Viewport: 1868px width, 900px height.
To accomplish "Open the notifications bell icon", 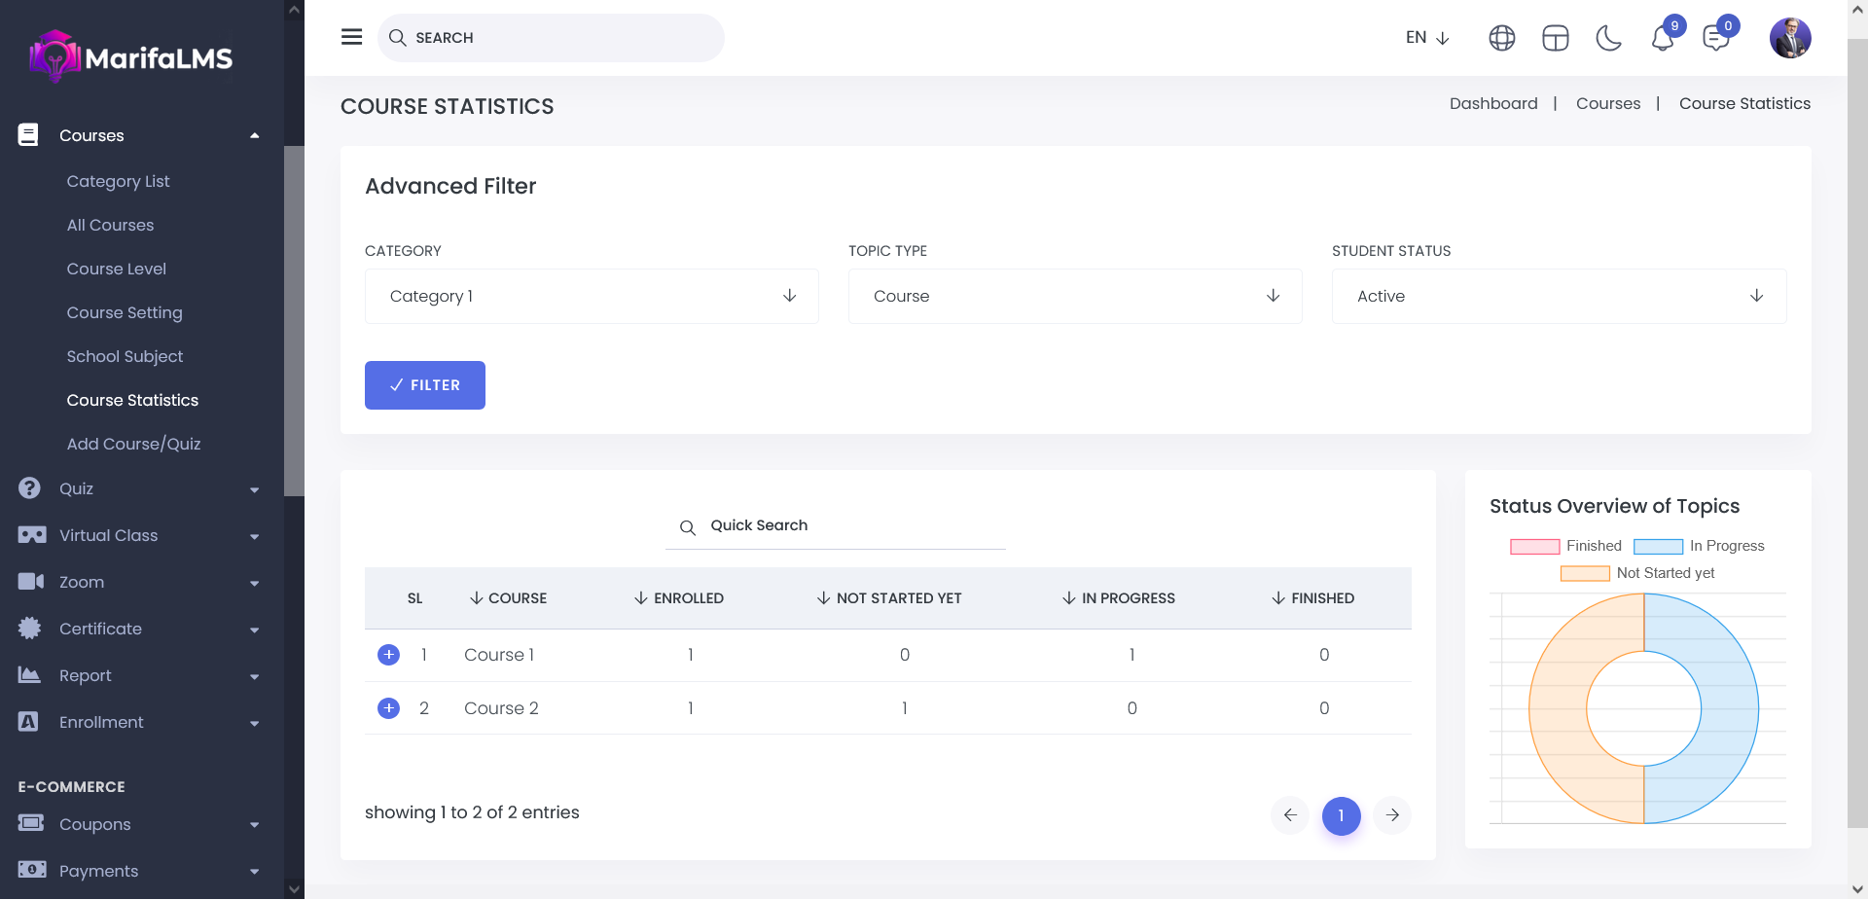I will (x=1663, y=38).
